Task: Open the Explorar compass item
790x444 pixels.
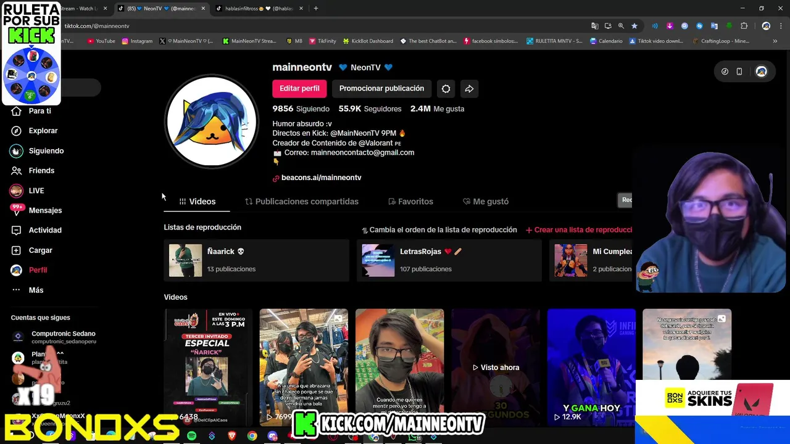Action: (35, 131)
